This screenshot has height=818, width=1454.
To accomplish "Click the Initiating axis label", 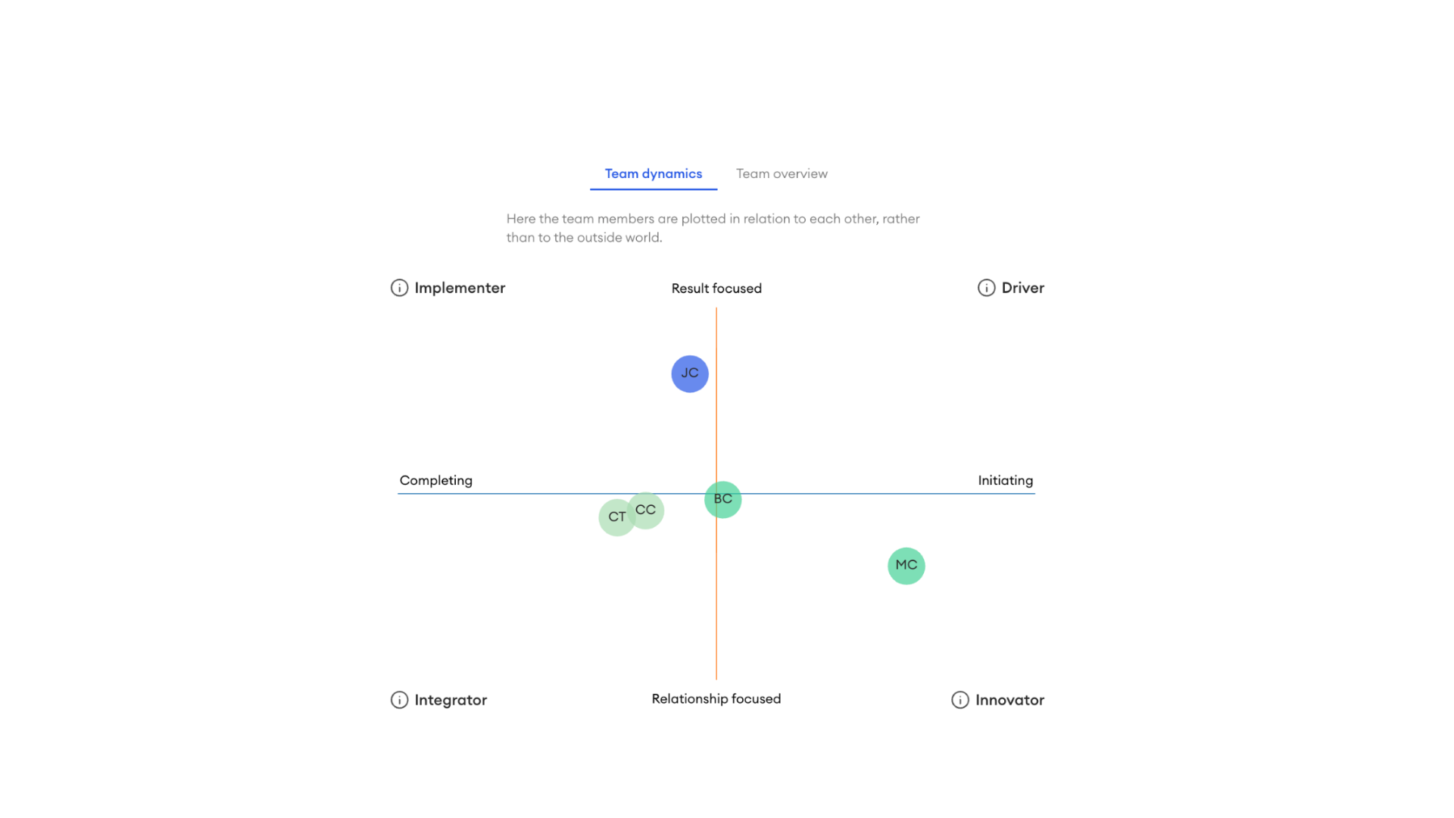I will (1005, 480).
